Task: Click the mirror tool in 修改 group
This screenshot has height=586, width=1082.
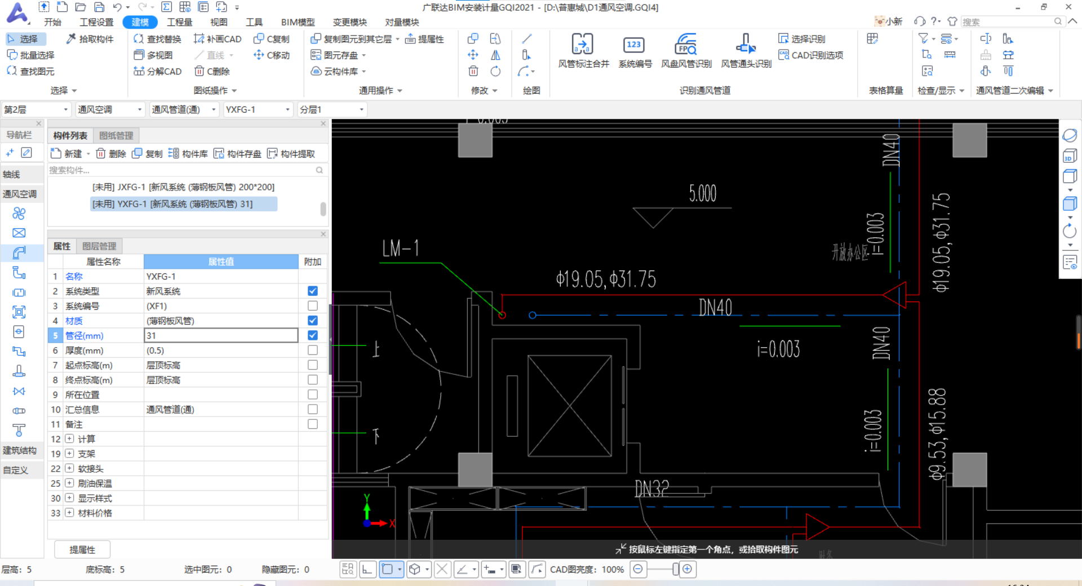Action: coord(495,55)
